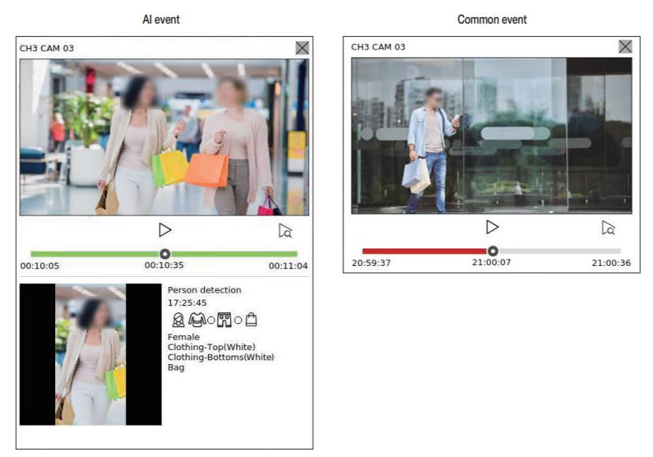Click the Person detection label
This screenshot has width=653, height=457.
pos(204,290)
